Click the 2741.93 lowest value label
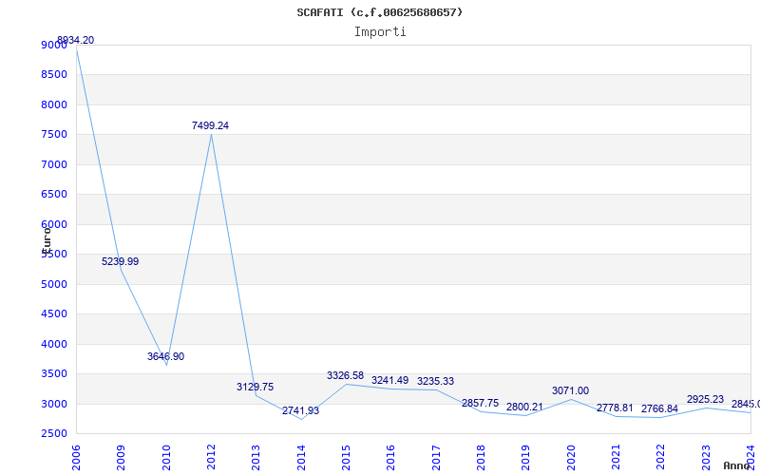 point(301,410)
